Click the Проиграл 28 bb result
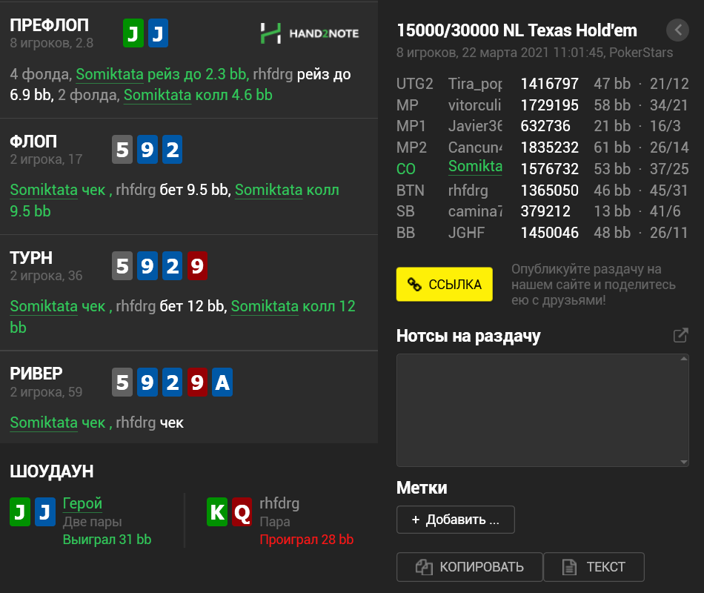Screen dimensions: 704x593 307,540
